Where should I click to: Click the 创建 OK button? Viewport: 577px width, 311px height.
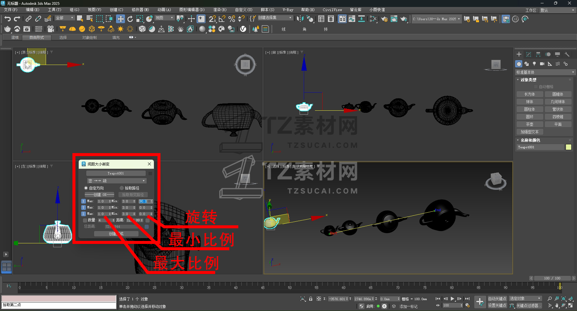click(x=99, y=195)
